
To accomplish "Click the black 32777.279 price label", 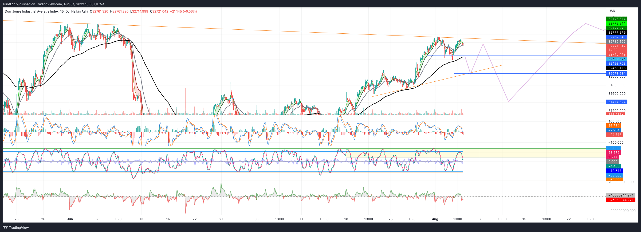I will [x=617, y=33].
